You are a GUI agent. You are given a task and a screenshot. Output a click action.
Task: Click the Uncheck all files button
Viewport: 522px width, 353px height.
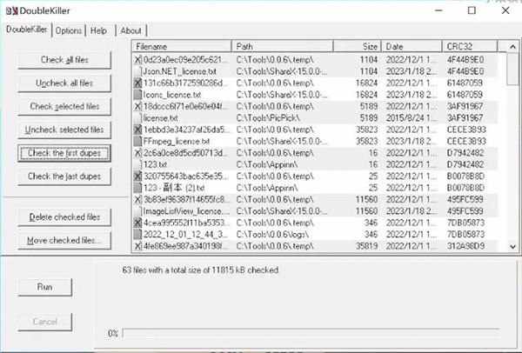[64, 83]
